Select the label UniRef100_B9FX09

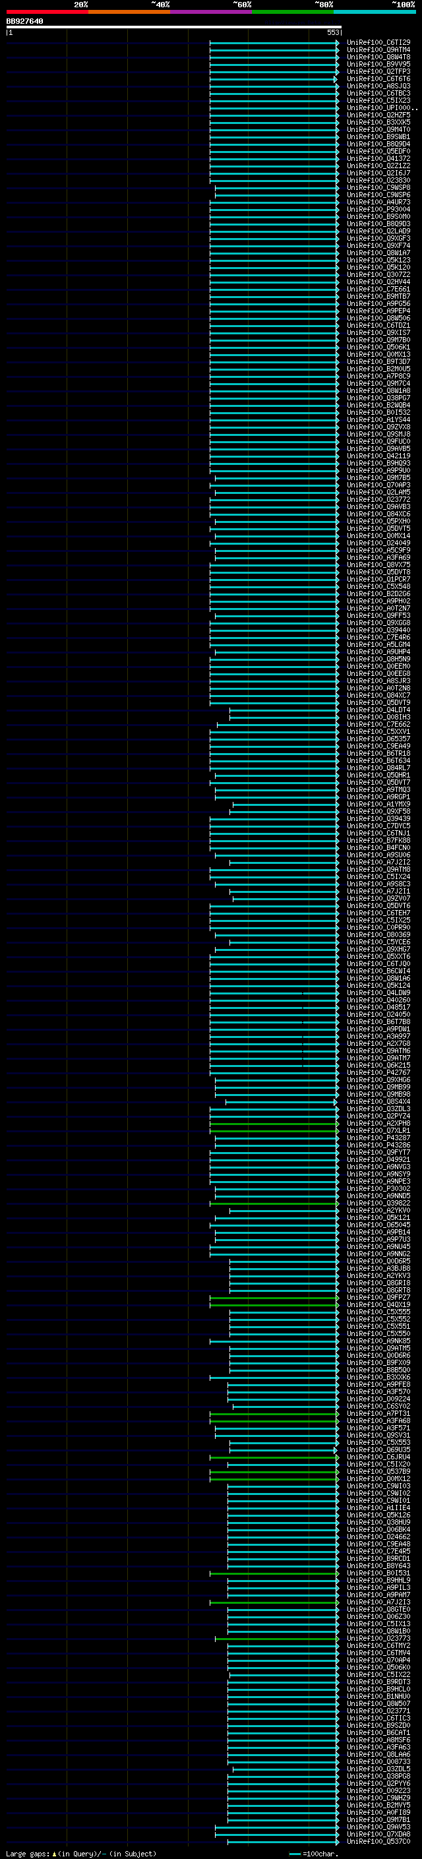tap(378, 1363)
